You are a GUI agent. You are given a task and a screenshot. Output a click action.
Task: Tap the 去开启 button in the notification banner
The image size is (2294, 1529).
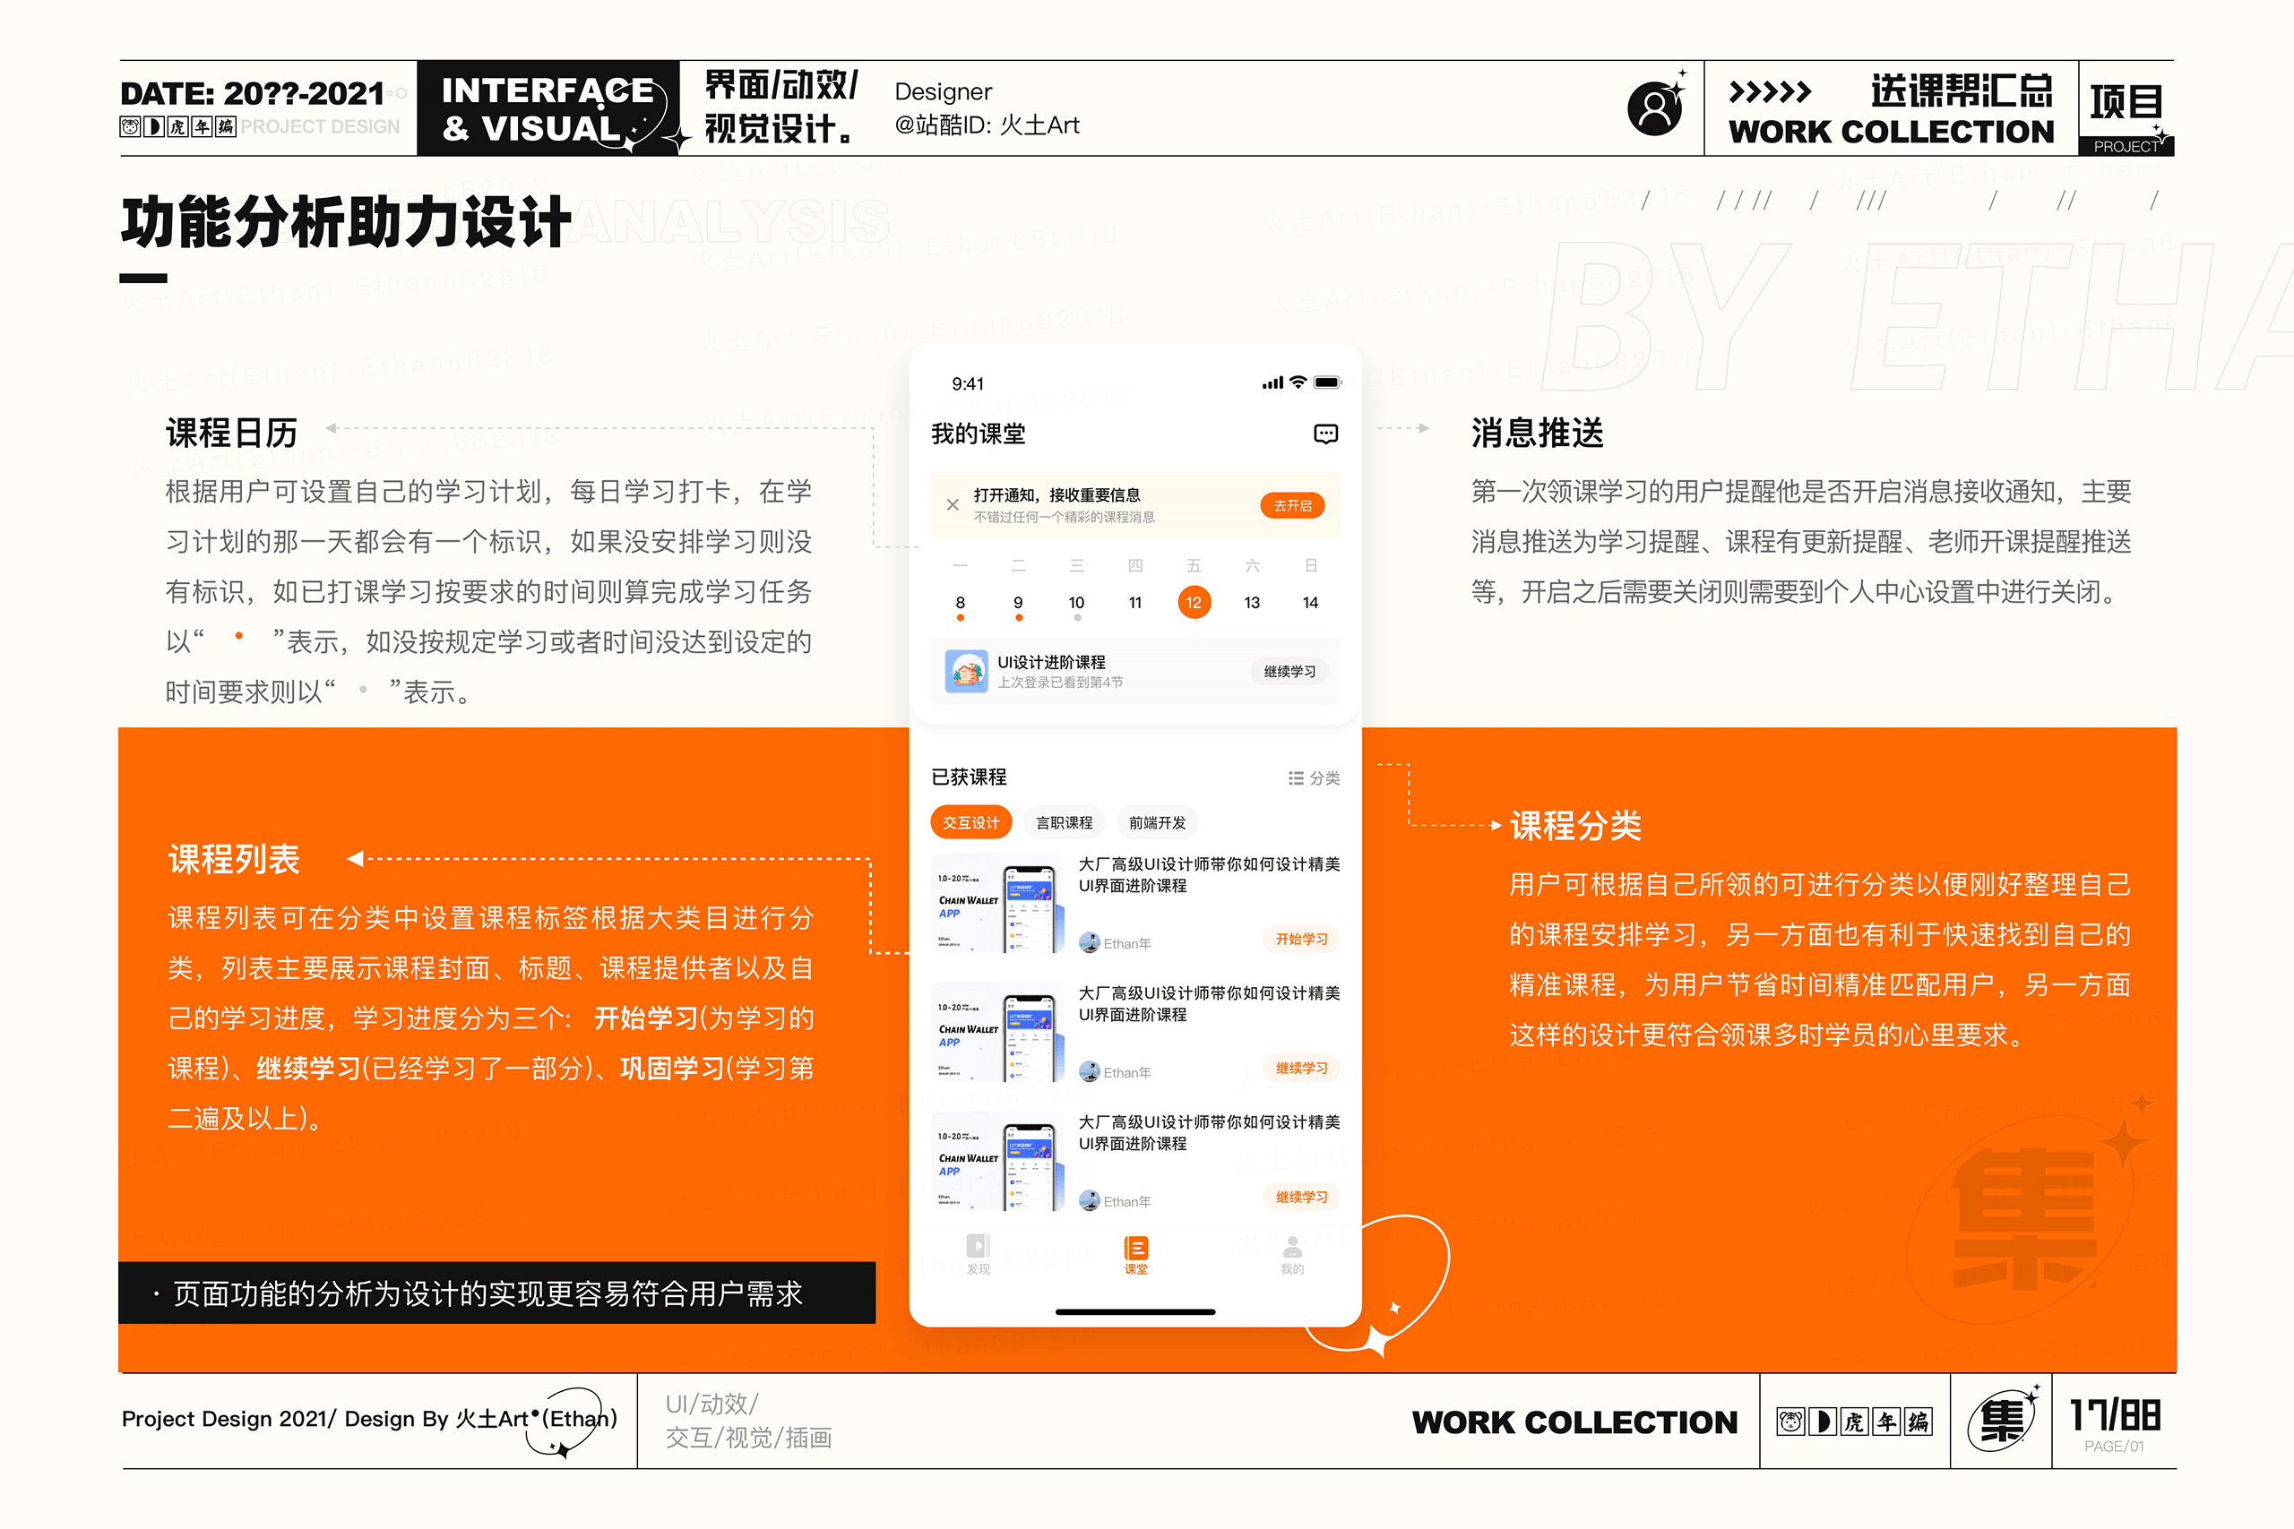1292,505
